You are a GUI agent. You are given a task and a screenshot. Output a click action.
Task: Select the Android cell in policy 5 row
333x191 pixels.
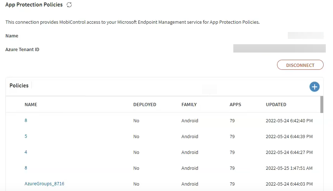(x=190, y=137)
